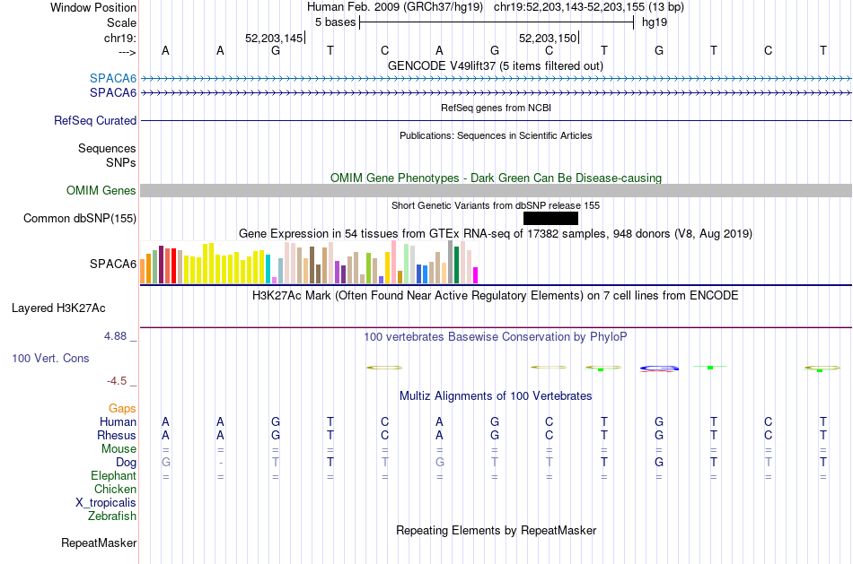Click the lower dark-blue SPACA6 transcript arrows

click(x=497, y=93)
